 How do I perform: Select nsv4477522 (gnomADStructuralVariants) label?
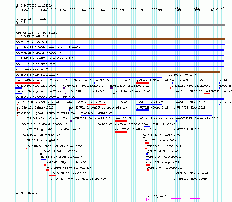(98, 108)
